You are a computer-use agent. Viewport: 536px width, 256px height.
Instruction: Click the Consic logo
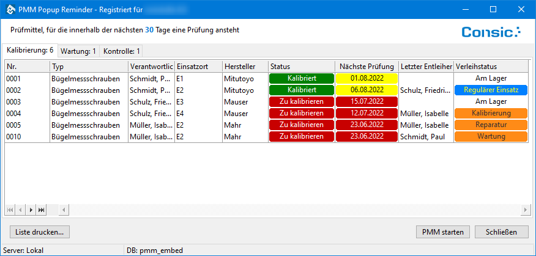coord(491,32)
